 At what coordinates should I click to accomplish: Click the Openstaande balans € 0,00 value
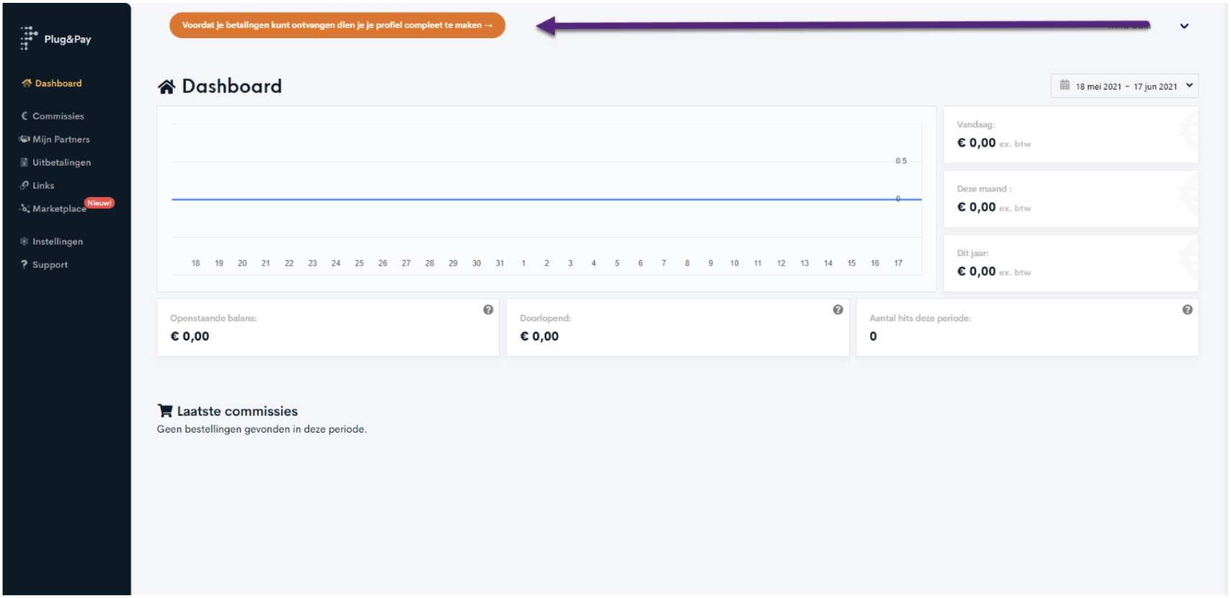190,336
